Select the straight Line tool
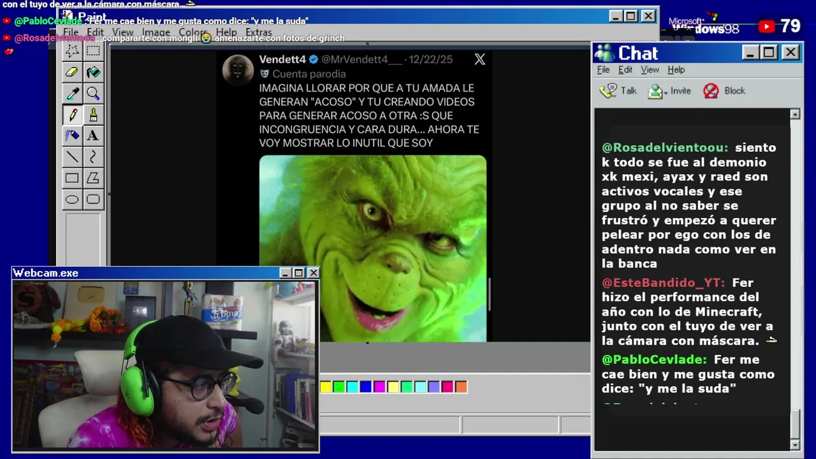This screenshot has width=816, height=459. 72,157
